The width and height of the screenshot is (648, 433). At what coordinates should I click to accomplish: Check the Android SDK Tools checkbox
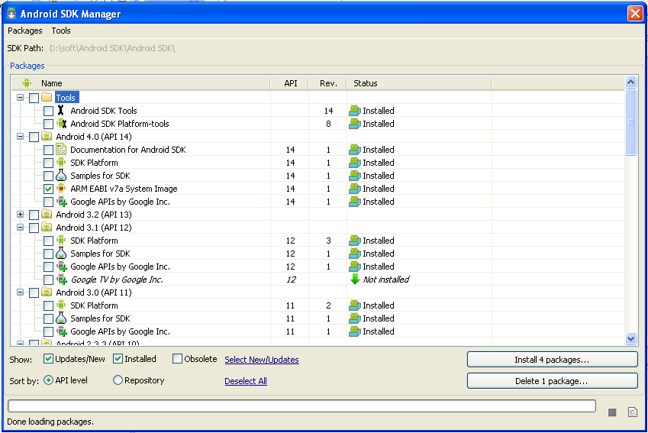[48, 111]
